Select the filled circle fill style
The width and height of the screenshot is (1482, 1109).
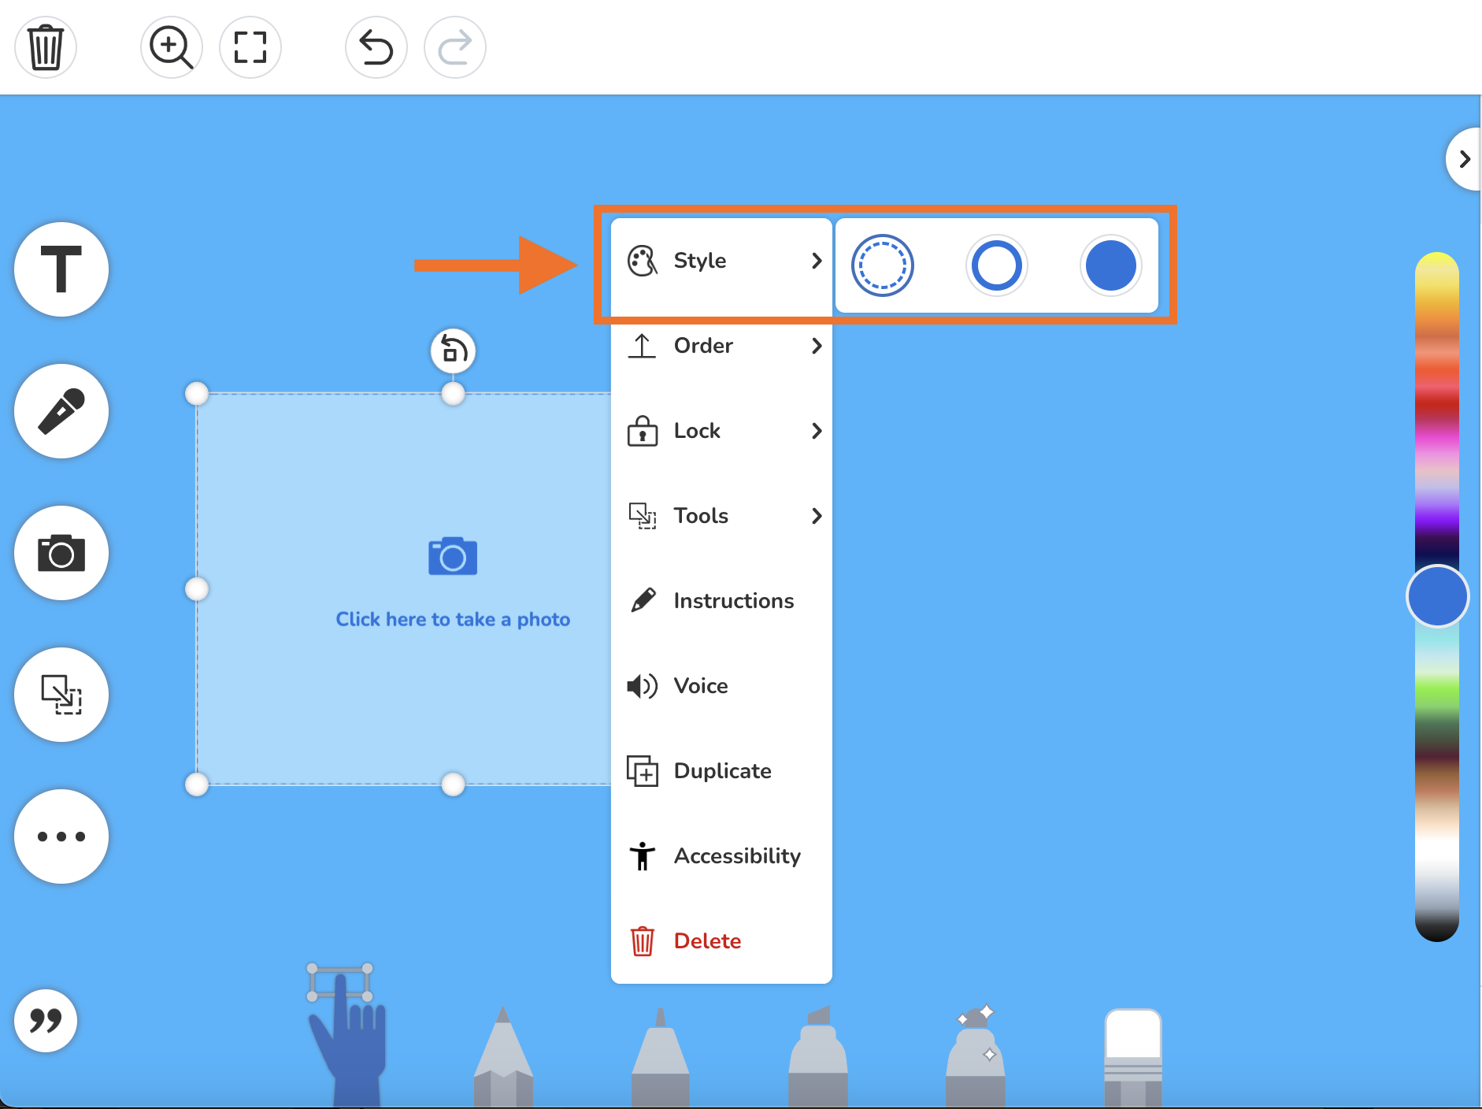pos(1110,265)
